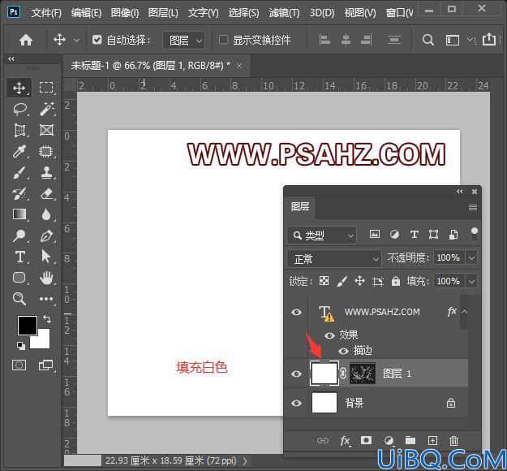Add a layer mask from Layers panel
The image size is (507, 471).
367,440
